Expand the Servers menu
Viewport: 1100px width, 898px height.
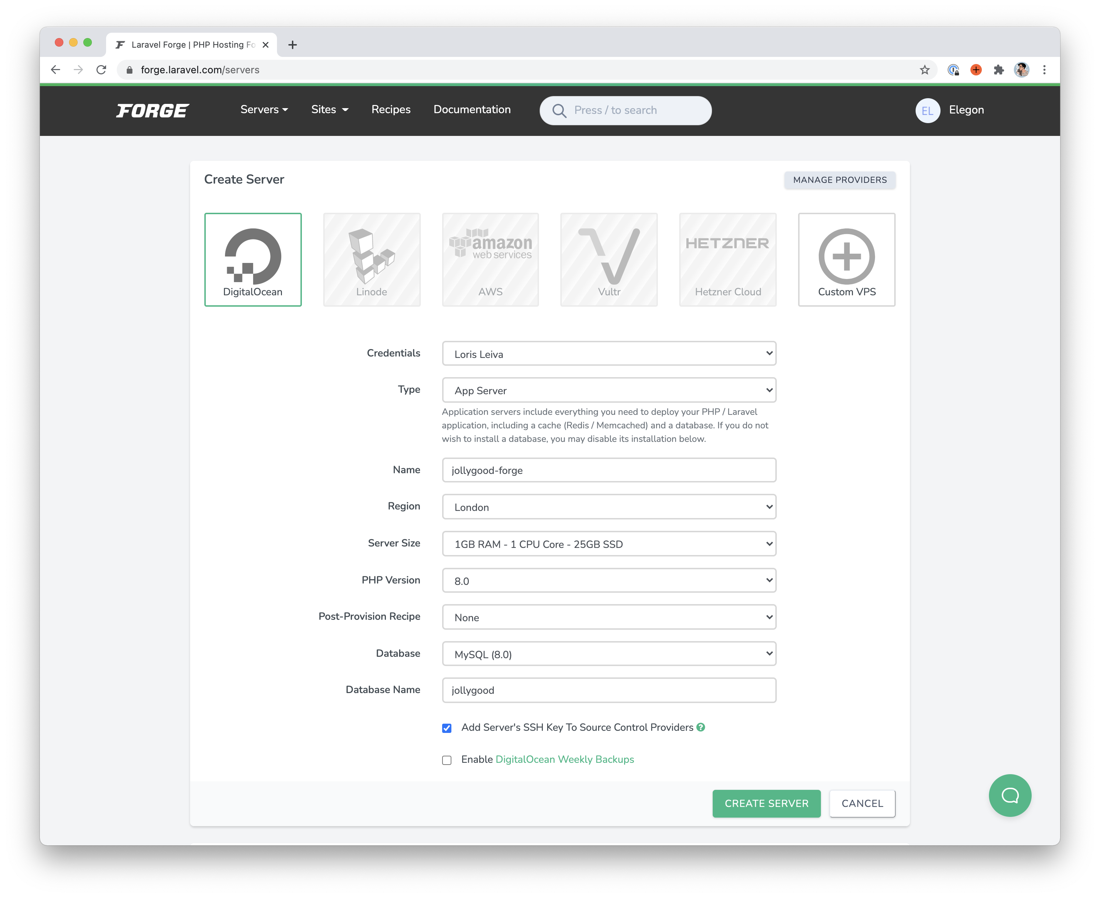(264, 110)
